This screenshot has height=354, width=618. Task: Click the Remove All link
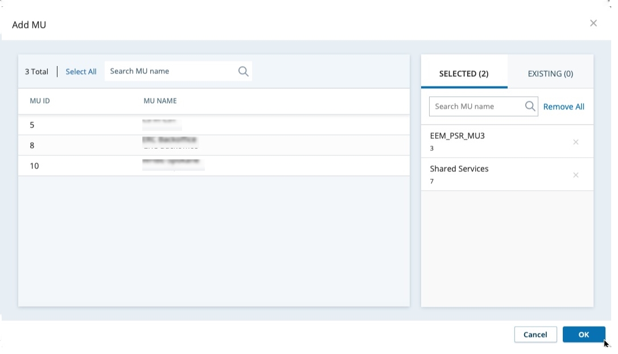(x=563, y=106)
